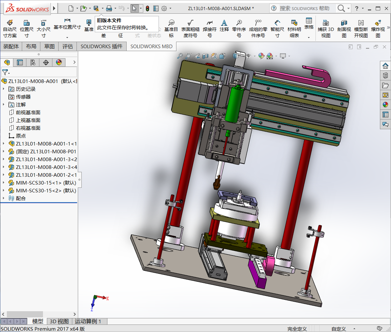Open the 运动算例 1 bottom tab
391x332 pixels.
pyautogui.click(x=88, y=321)
